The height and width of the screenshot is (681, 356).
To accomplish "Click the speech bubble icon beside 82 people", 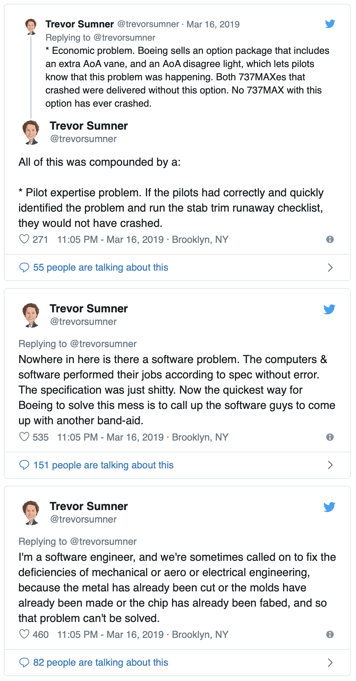I will pyautogui.click(x=24, y=663).
